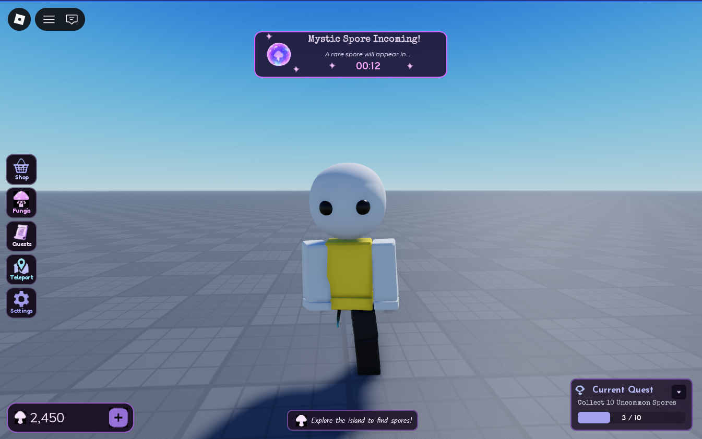Click the 2,450 spore balance

click(x=47, y=418)
